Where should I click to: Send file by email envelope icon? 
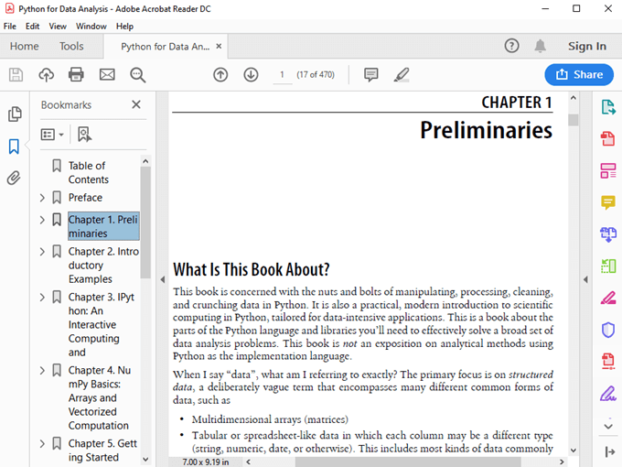pyautogui.click(x=107, y=75)
